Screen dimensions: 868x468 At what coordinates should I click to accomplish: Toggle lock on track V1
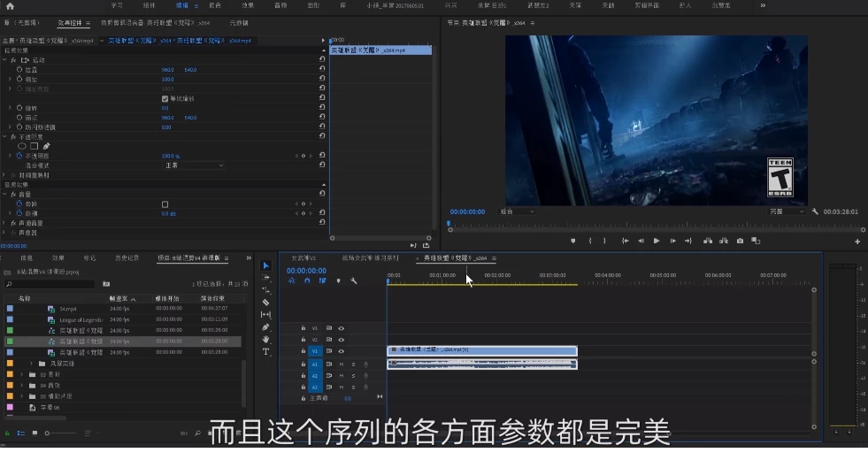click(x=303, y=351)
